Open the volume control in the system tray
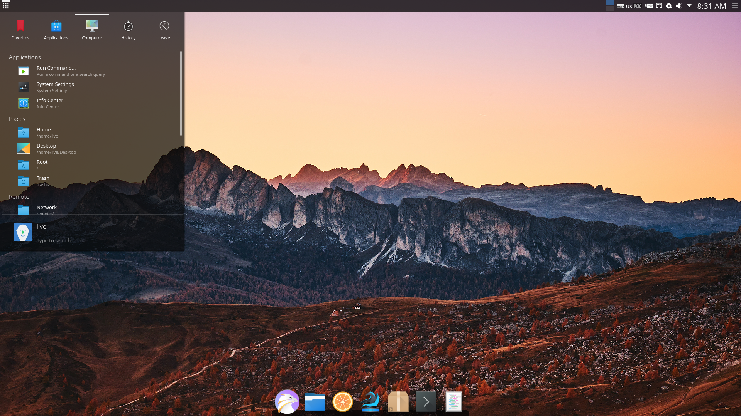 (x=679, y=6)
